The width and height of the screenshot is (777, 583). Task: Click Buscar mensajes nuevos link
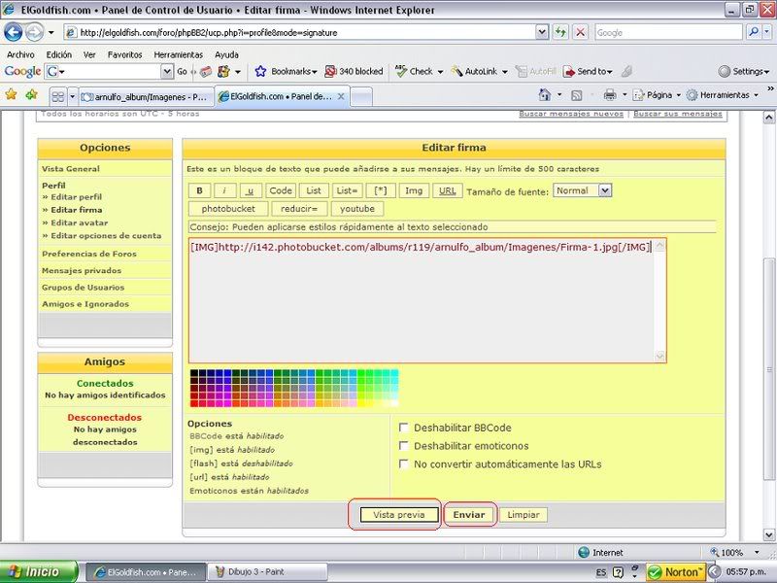pos(571,114)
